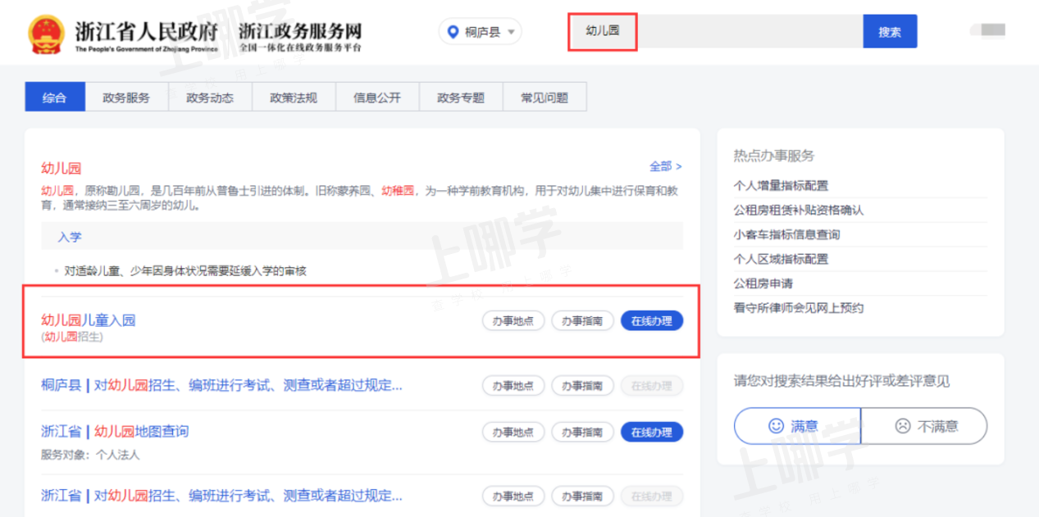Click the location pin icon beside 桐庐县
Viewport: 1039px width, 517px height.
[451, 31]
